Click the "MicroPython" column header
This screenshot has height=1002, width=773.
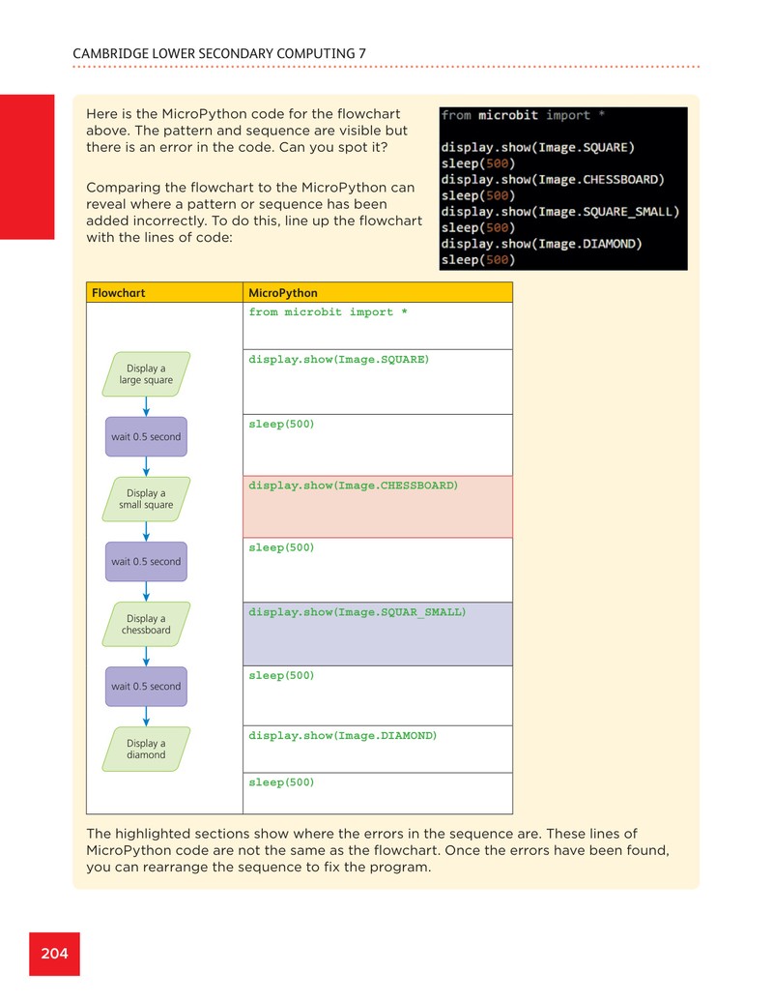click(x=378, y=293)
